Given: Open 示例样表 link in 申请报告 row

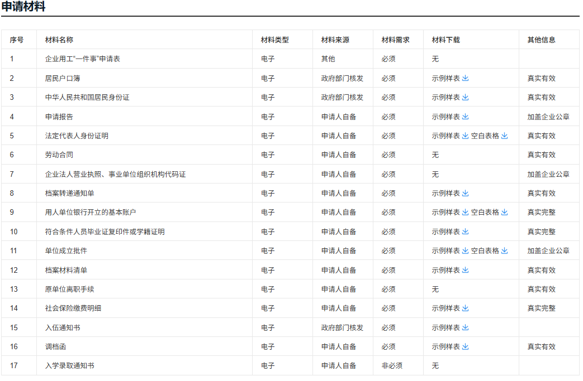Looking at the screenshot, I should coord(445,117).
